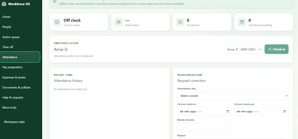Click the Correct clock-in date field

205,112
